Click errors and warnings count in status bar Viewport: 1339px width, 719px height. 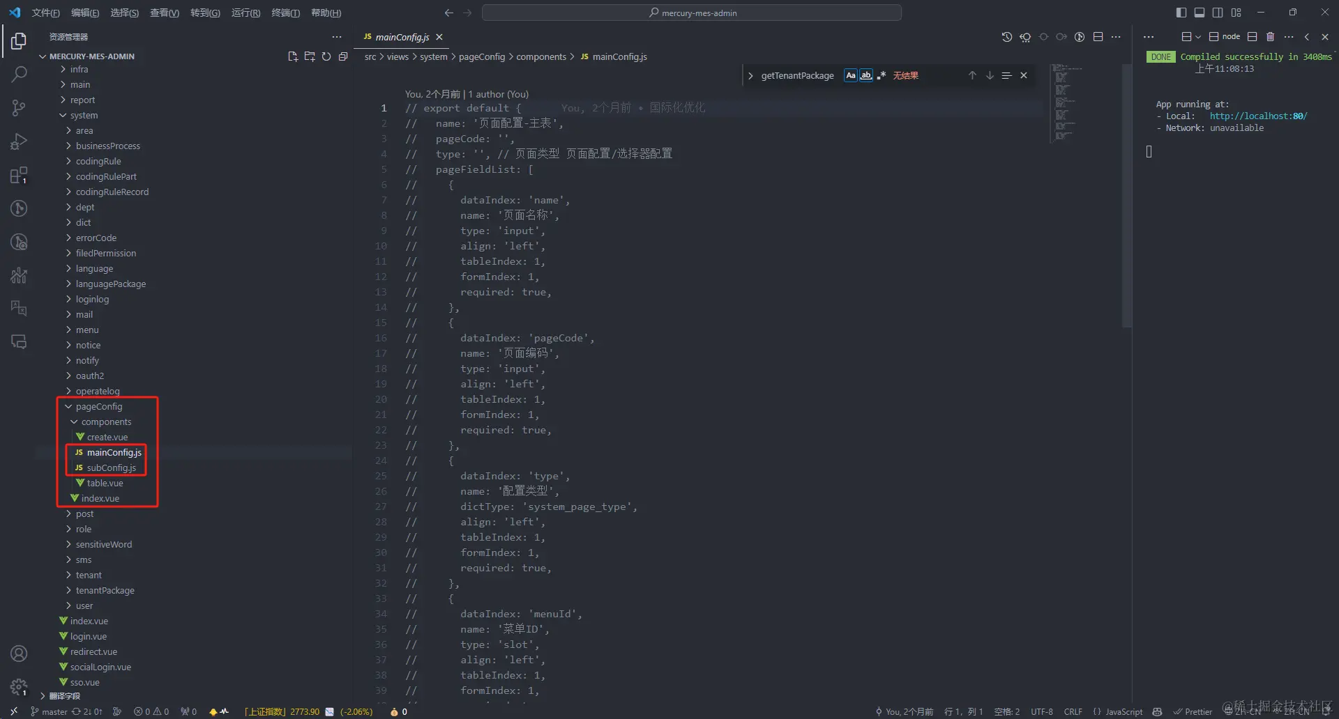click(151, 711)
